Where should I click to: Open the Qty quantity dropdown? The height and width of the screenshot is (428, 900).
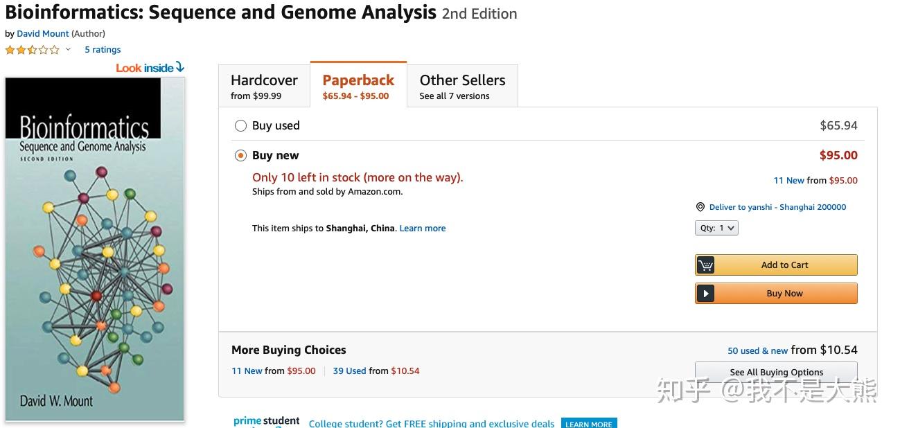[x=716, y=228]
